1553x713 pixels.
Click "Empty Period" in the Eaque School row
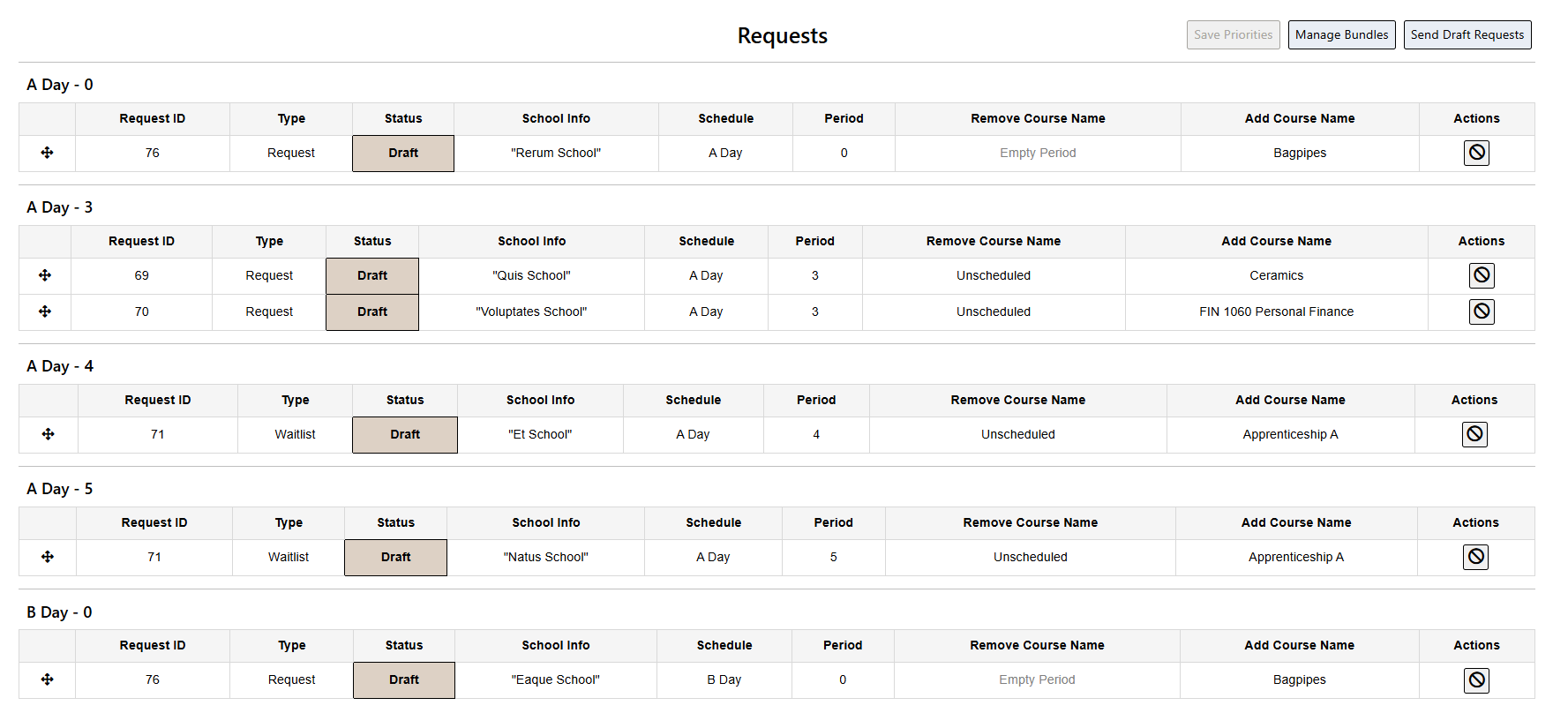(x=1037, y=679)
